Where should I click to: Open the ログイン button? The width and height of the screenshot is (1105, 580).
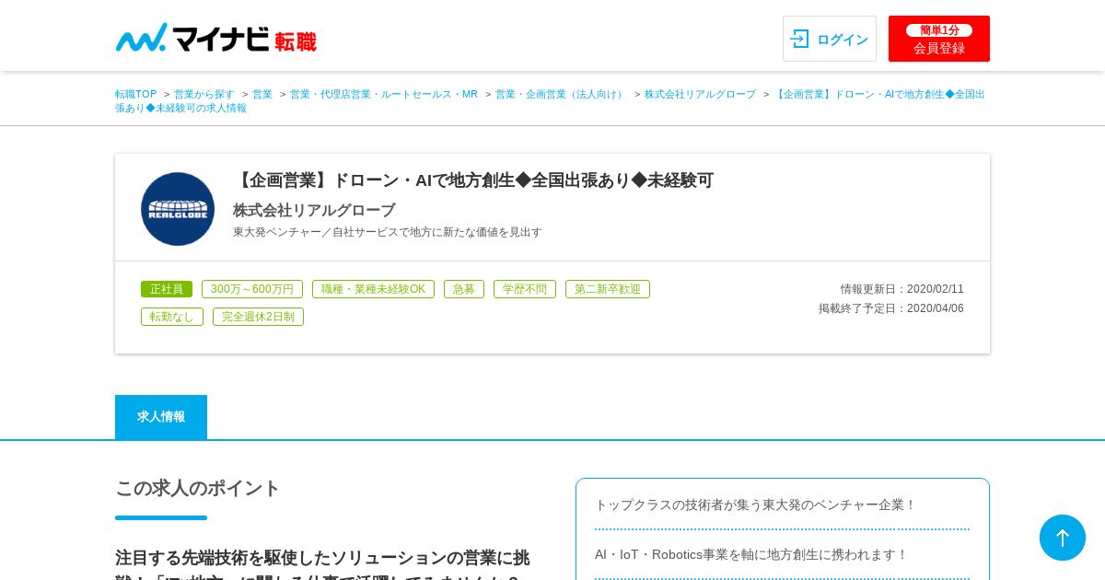830,39
